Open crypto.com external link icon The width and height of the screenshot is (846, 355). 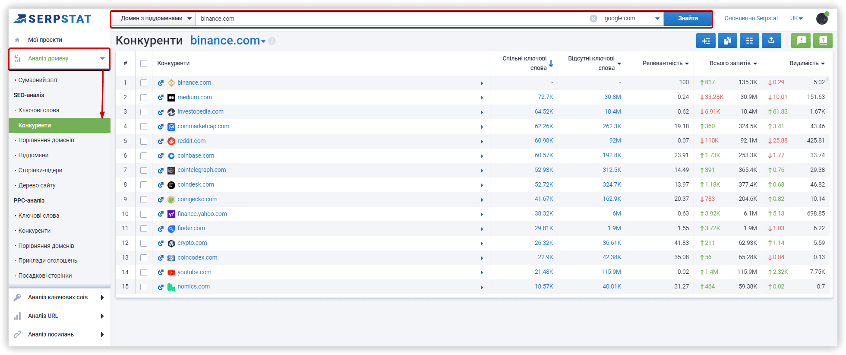click(x=161, y=244)
